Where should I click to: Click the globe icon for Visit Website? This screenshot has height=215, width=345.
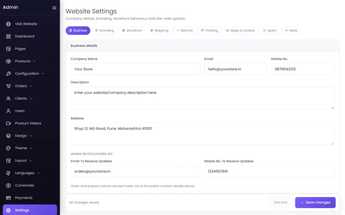click(x=8, y=24)
